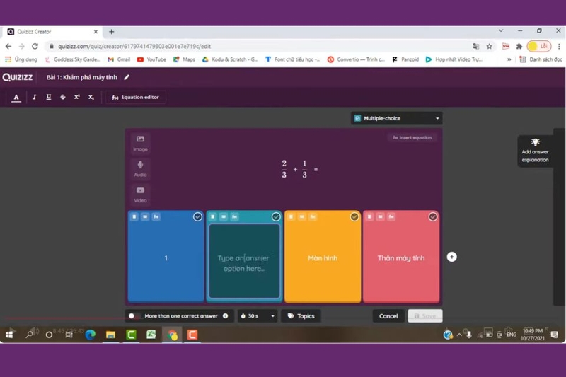Insert equation in teal answer option
The image size is (566, 377).
tap(234, 216)
